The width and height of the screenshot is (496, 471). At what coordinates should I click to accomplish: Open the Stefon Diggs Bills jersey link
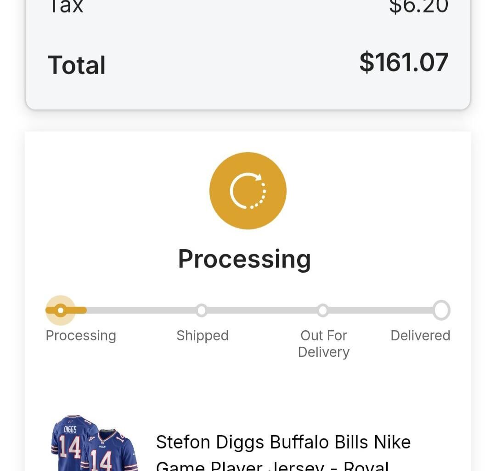point(284,442)
